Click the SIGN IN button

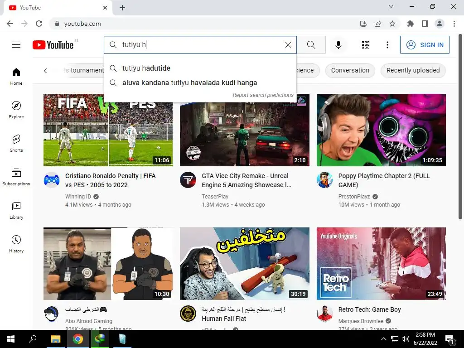click(424, 45)
